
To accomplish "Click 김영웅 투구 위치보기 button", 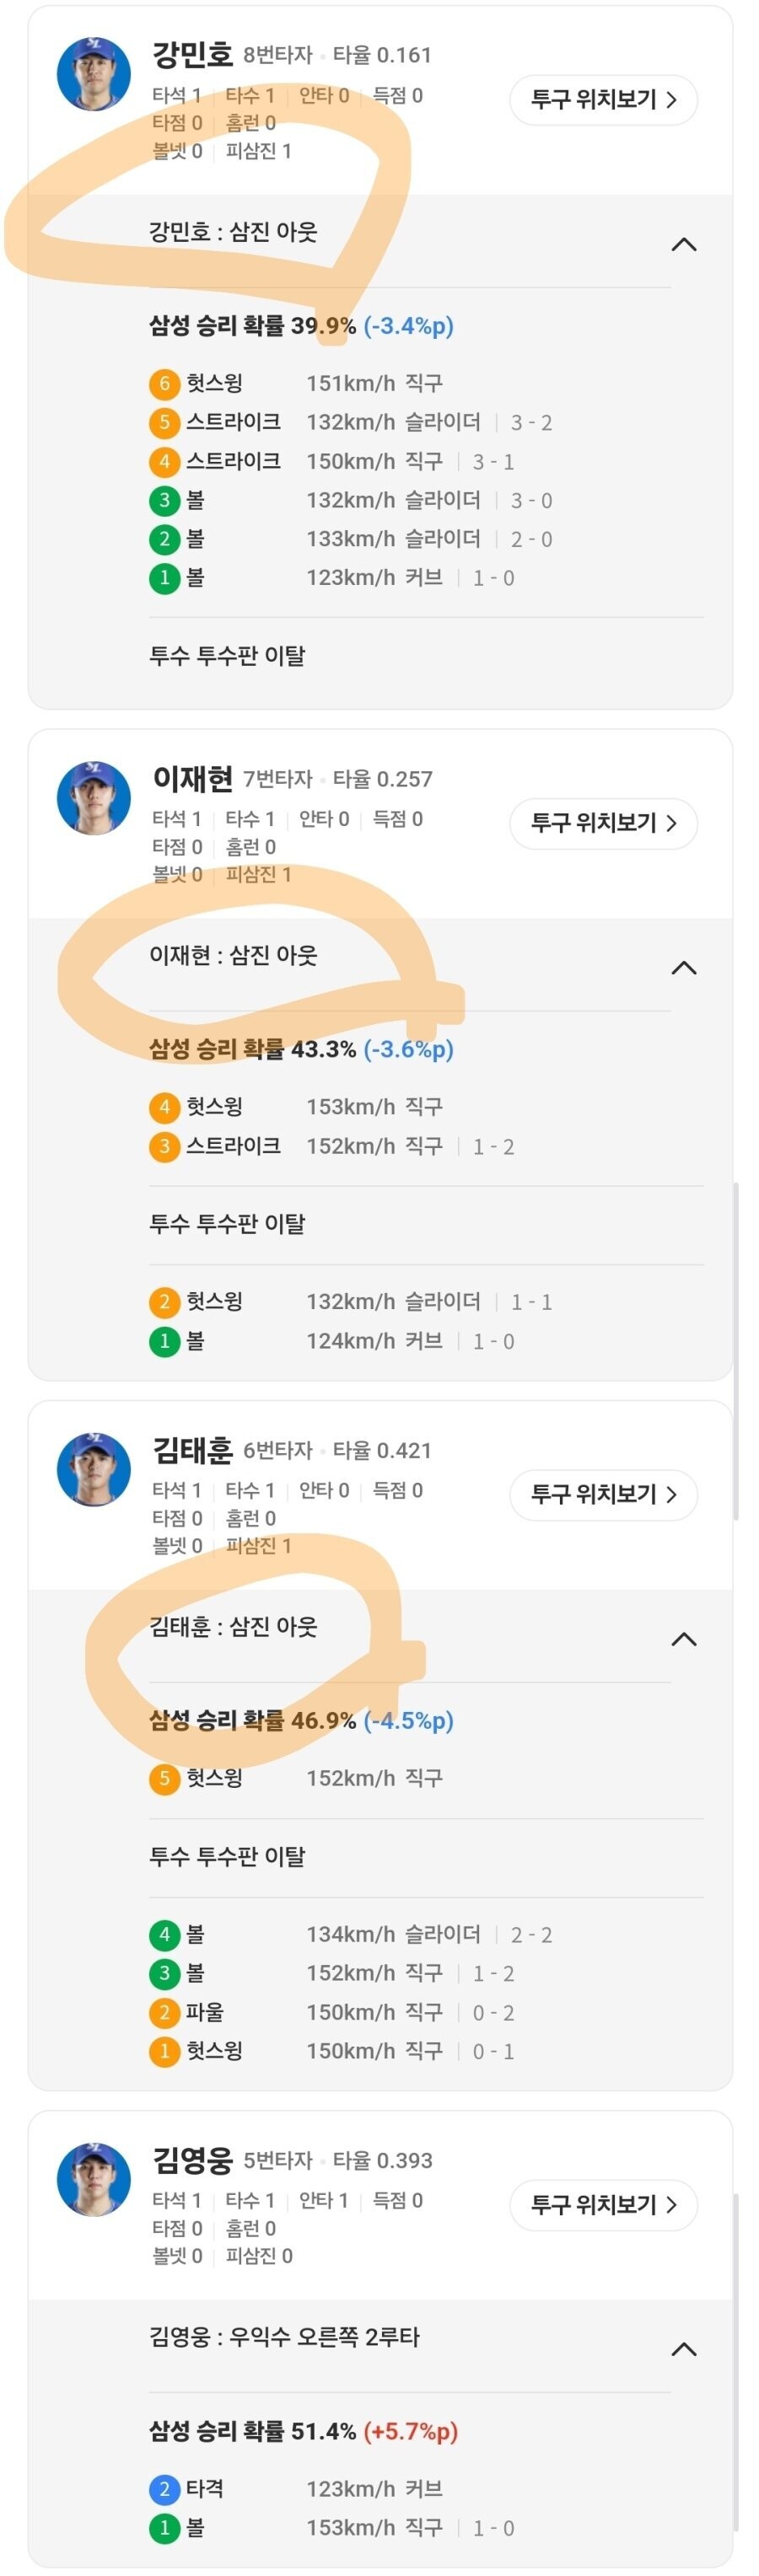I will tap(603, 2204).
